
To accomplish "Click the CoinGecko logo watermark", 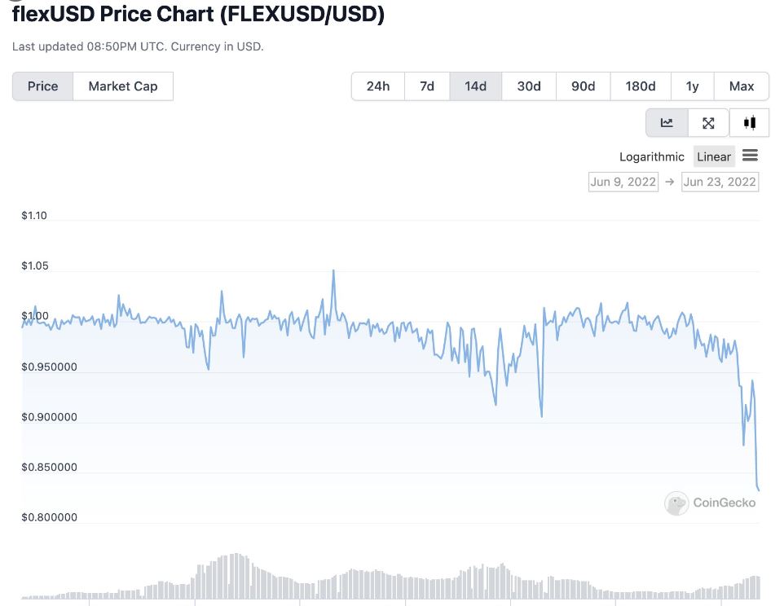I will 711,503.
